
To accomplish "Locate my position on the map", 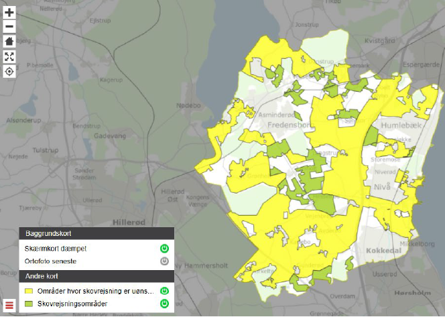I will click(x=9, y=71).
